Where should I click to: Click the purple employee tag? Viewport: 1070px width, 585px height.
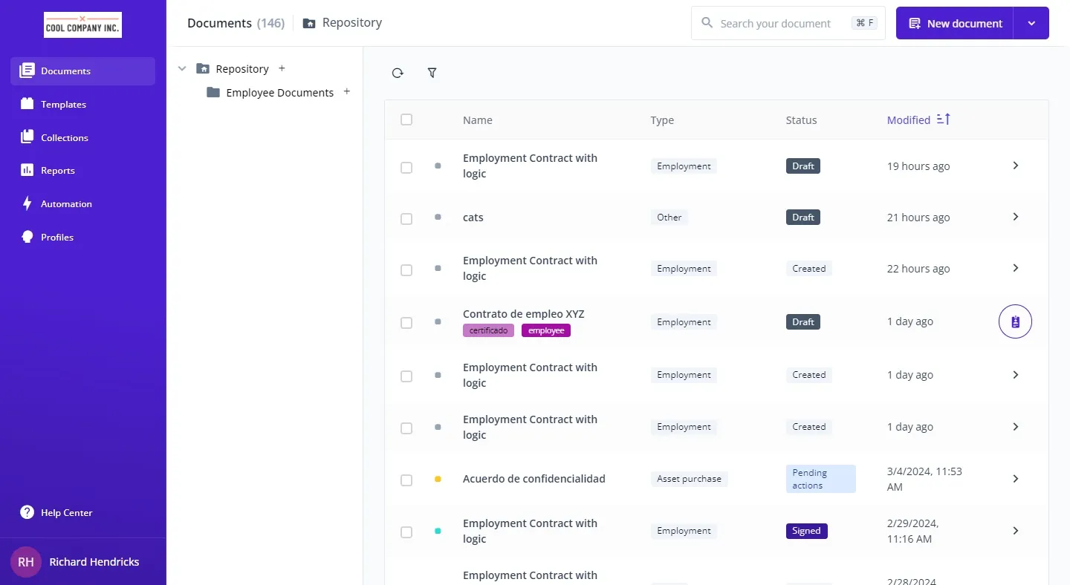pyautogui.click(x=546, y=330)
